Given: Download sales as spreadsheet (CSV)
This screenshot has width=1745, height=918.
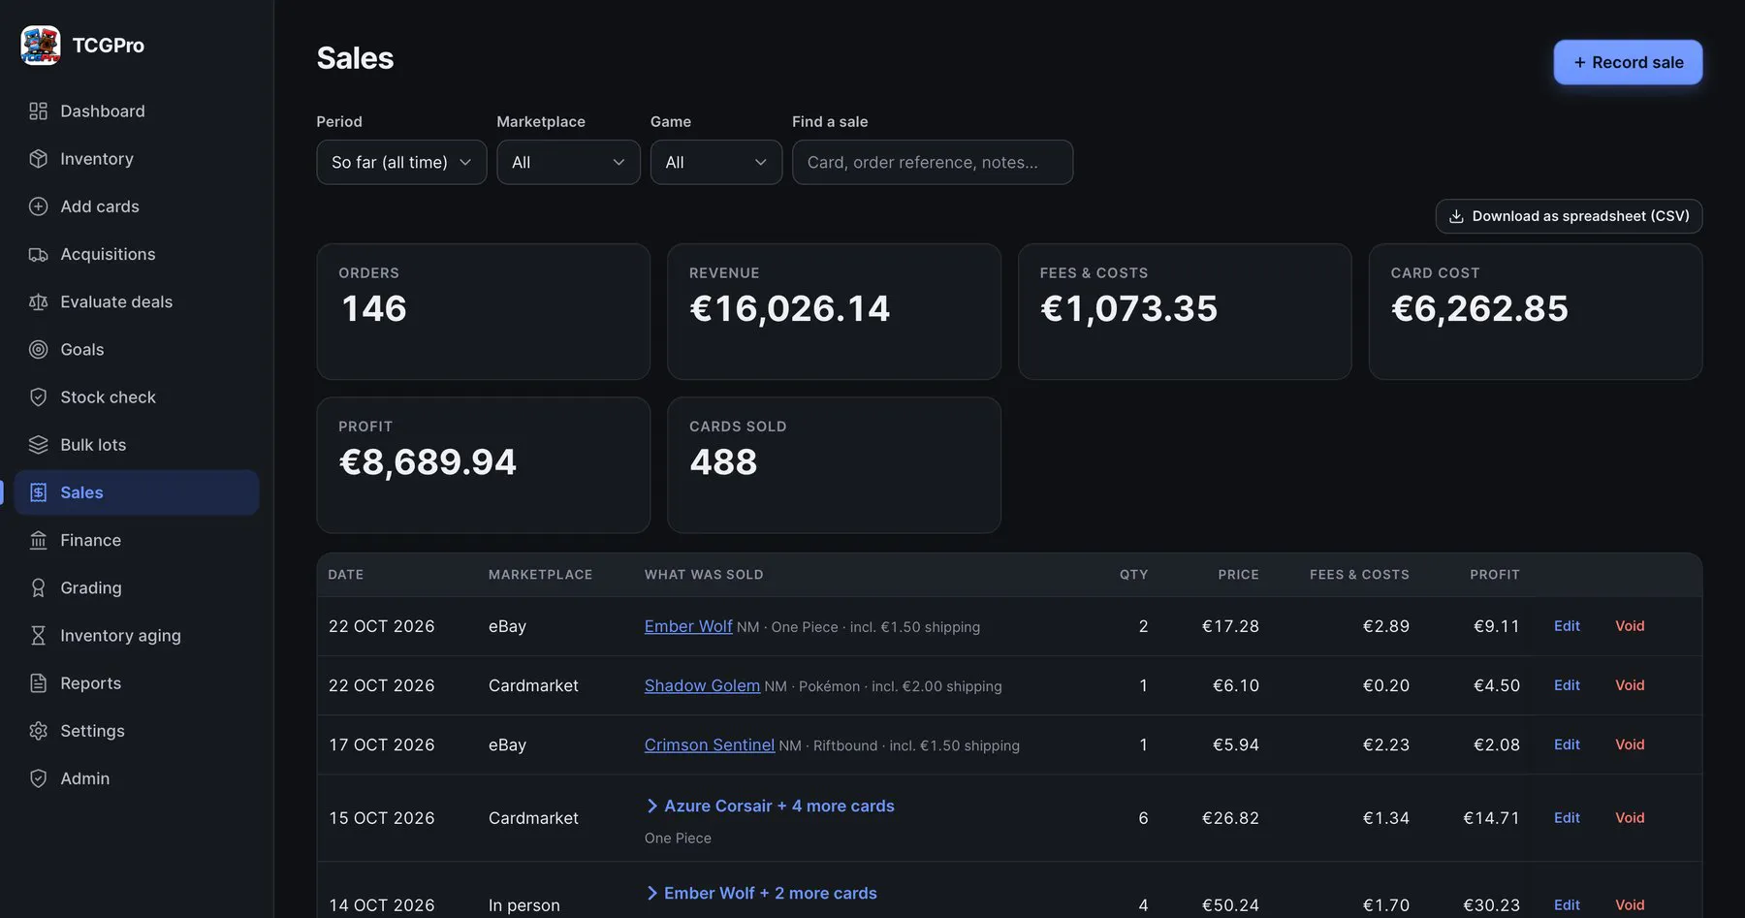Looking at the screenshot, I should 1569,216.
